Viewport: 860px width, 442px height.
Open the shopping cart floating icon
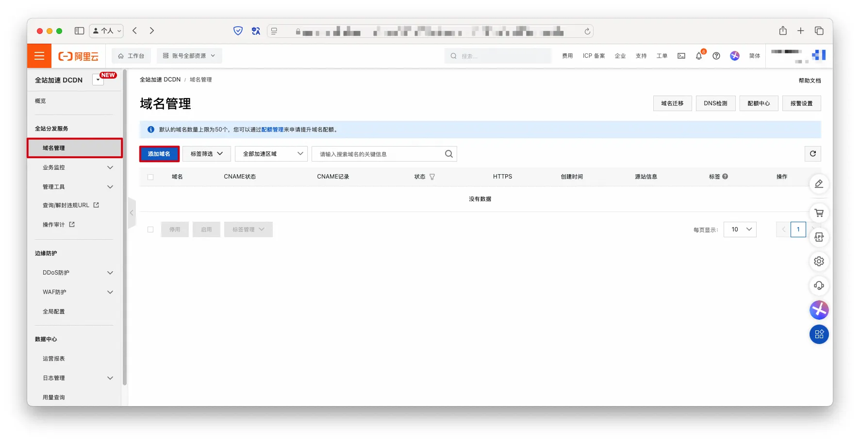click(x=819, y=213)
